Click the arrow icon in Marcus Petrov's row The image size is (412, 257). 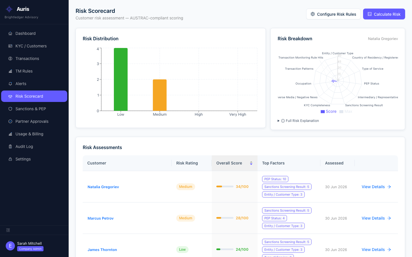[x=389, y=218]
